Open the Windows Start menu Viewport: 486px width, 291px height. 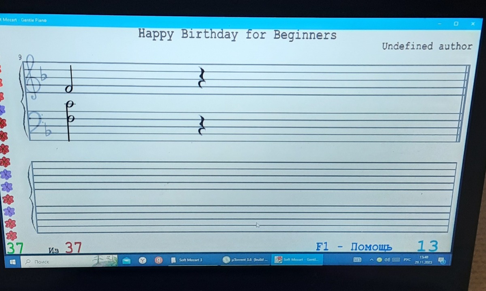tap(13, 262)
